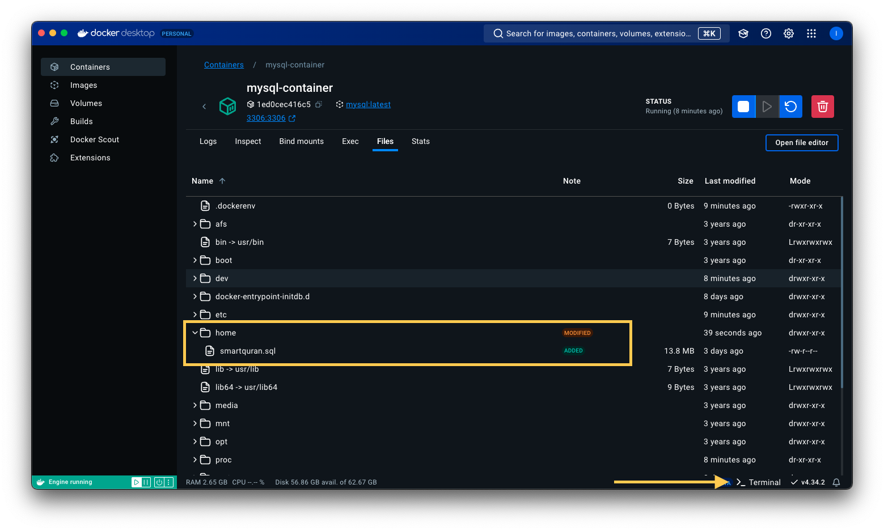
Task: Open the Stats tab
Action: tap(421, 141)
